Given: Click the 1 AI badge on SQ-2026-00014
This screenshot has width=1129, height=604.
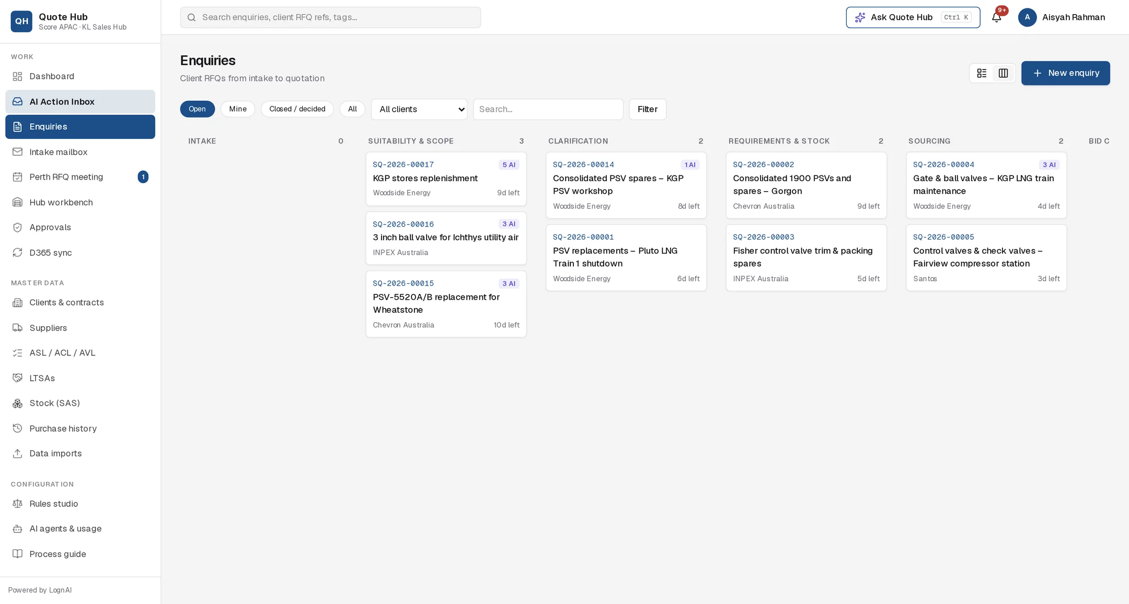Looking at the screenshot, I should 690,165.
